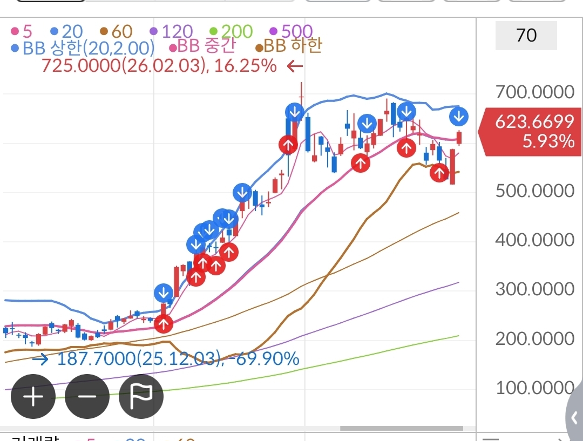The width and height of the screenshot is (583, 441).
Task: Expand the side panel with the right-edge chevron
Action: click(574, 417)
